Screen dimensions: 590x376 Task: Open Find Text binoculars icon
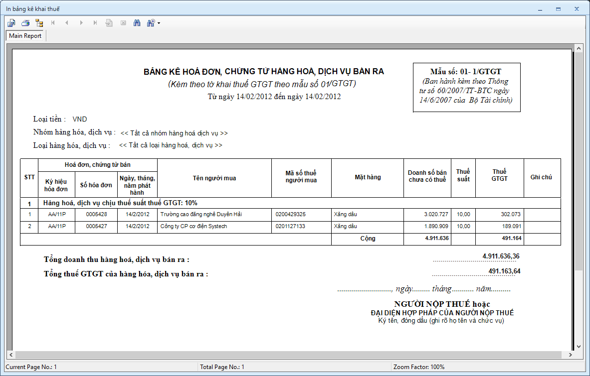tap(137, 23)
